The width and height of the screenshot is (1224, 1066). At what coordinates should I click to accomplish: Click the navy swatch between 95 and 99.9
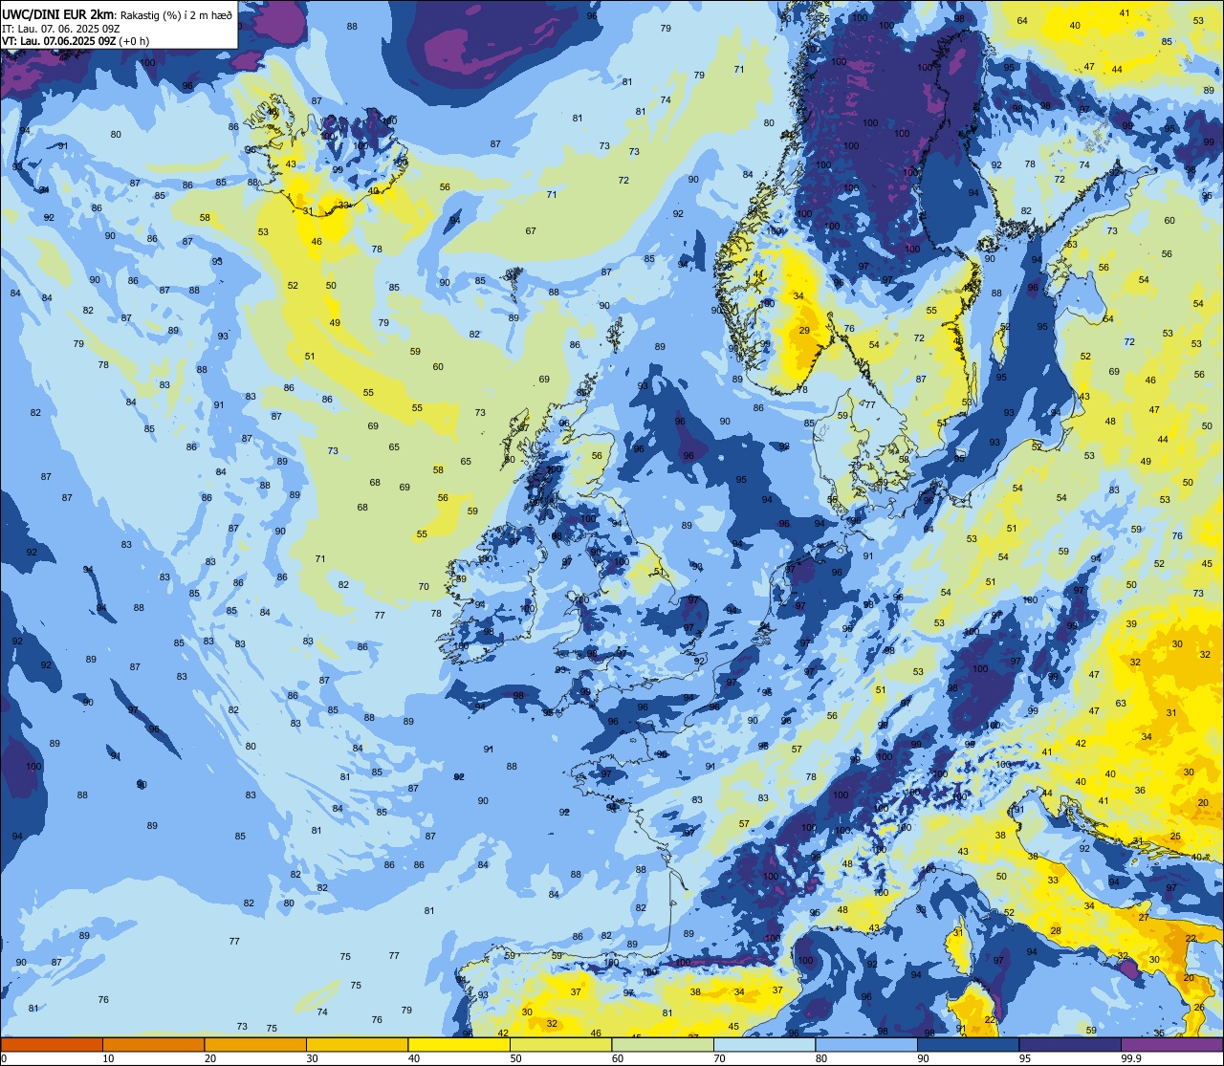tap(1070, 1044)
